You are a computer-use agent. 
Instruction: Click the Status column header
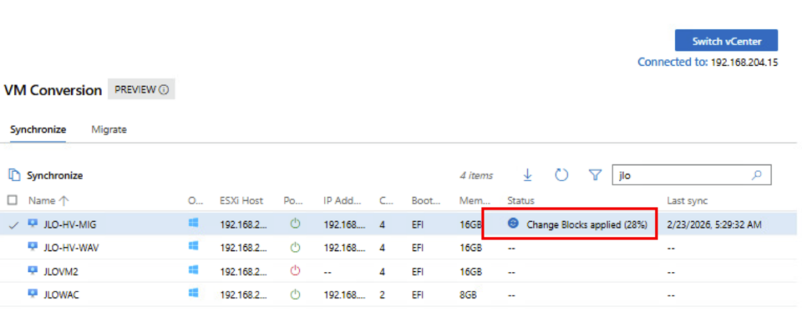(521, 201)
